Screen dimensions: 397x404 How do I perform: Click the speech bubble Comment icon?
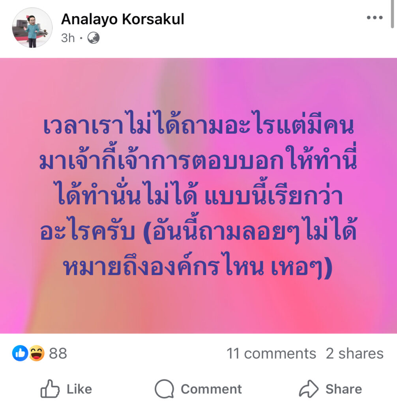[164, 389]
